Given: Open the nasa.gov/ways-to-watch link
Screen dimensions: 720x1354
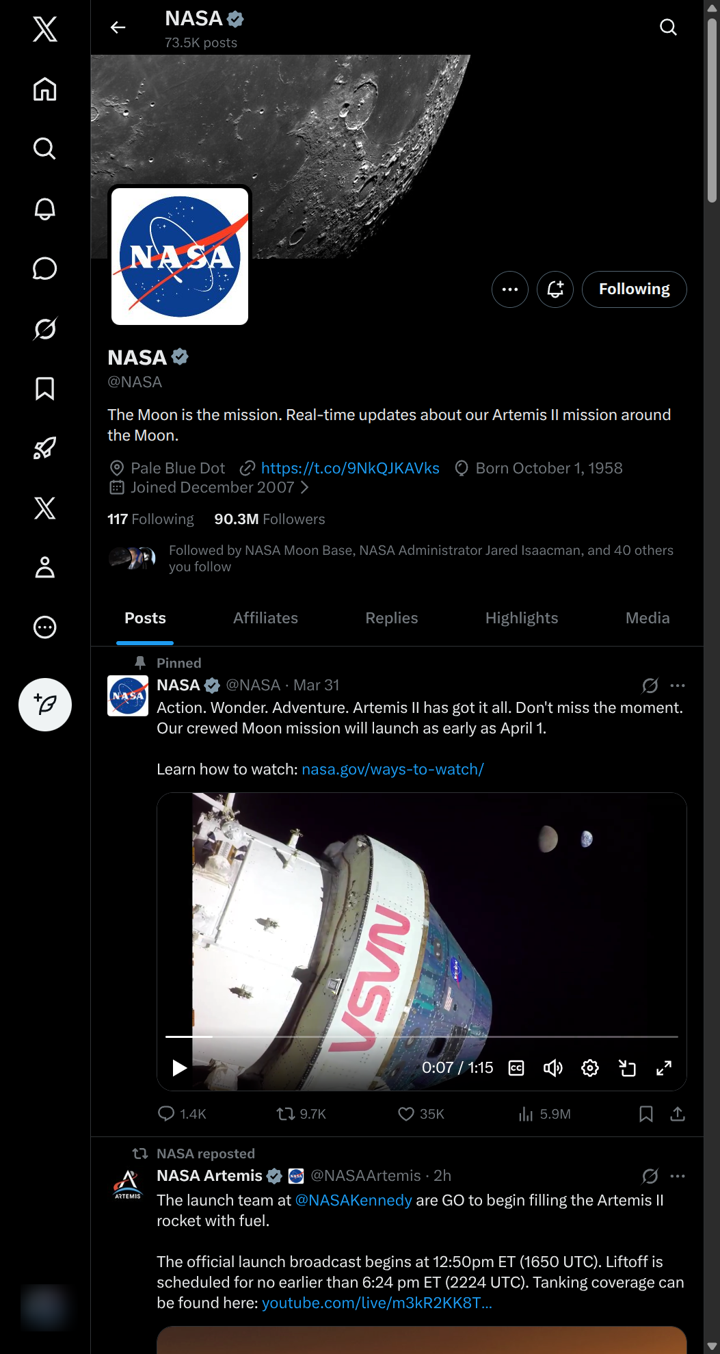Looking at the screenshot, I should [392, 769].
